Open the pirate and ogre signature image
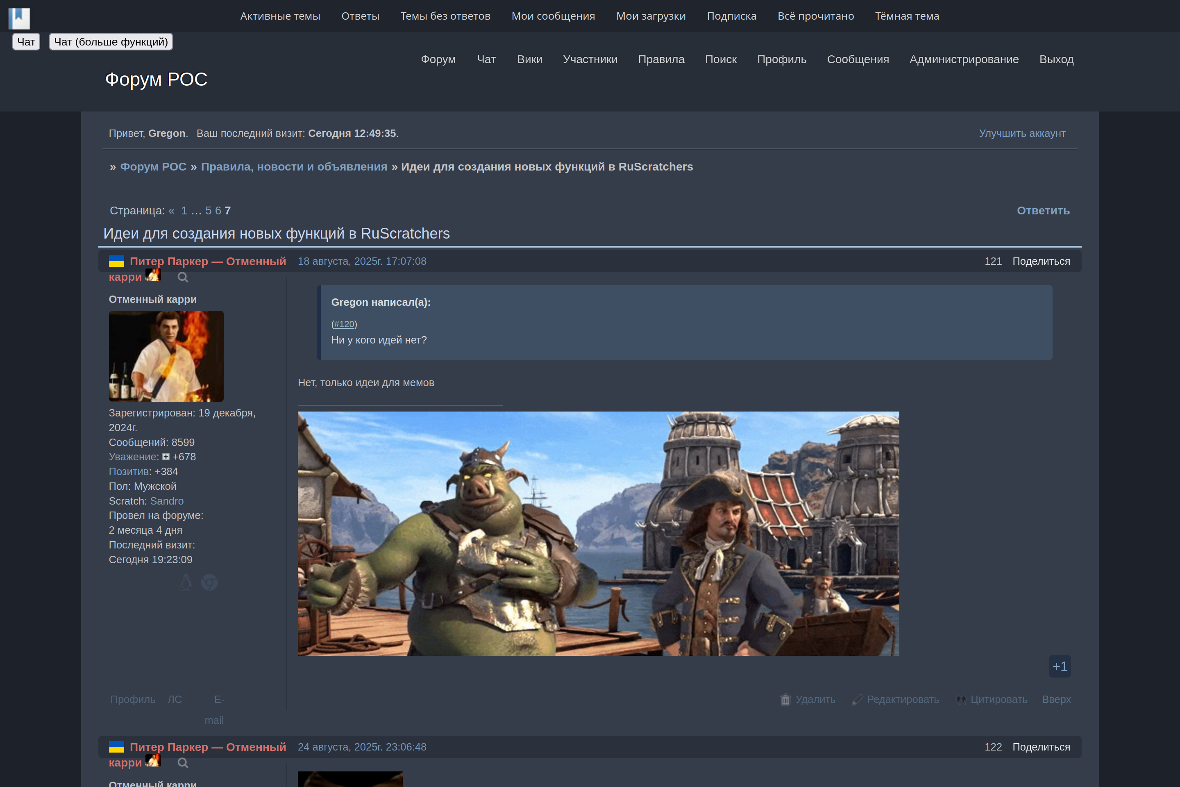Image resolution: width=1180 pixels, height=787 pixels. (598, 534)
